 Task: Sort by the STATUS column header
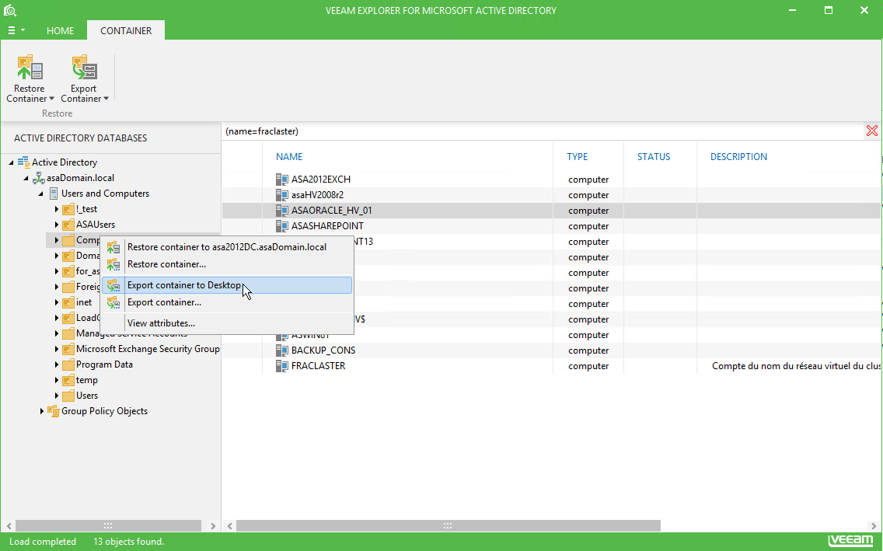[x=654, y=157]
